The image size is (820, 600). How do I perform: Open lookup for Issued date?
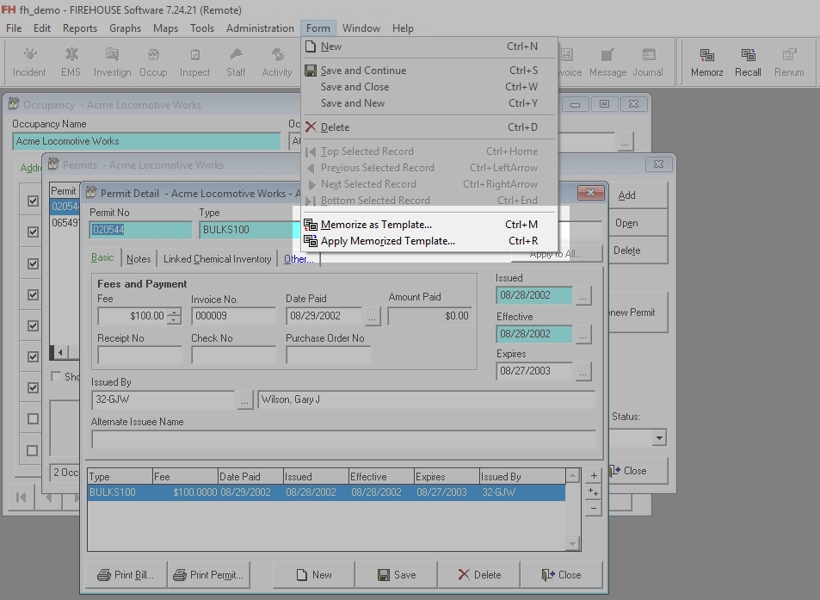tap(583, 296)
